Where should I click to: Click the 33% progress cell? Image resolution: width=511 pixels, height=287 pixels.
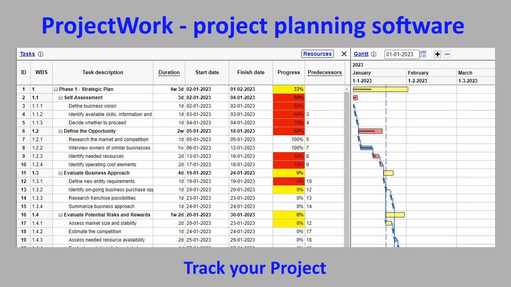pos(289,89)
